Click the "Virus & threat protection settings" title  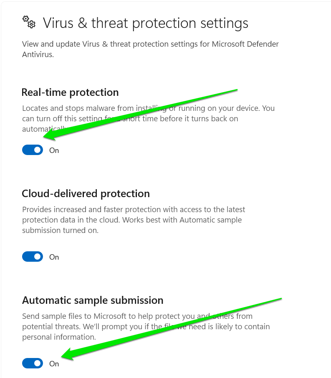click(x=146, y=23)
